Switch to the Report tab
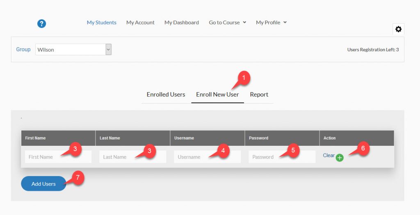The width and height of the screenshot is (420, 215). click(x=259, y=95)
